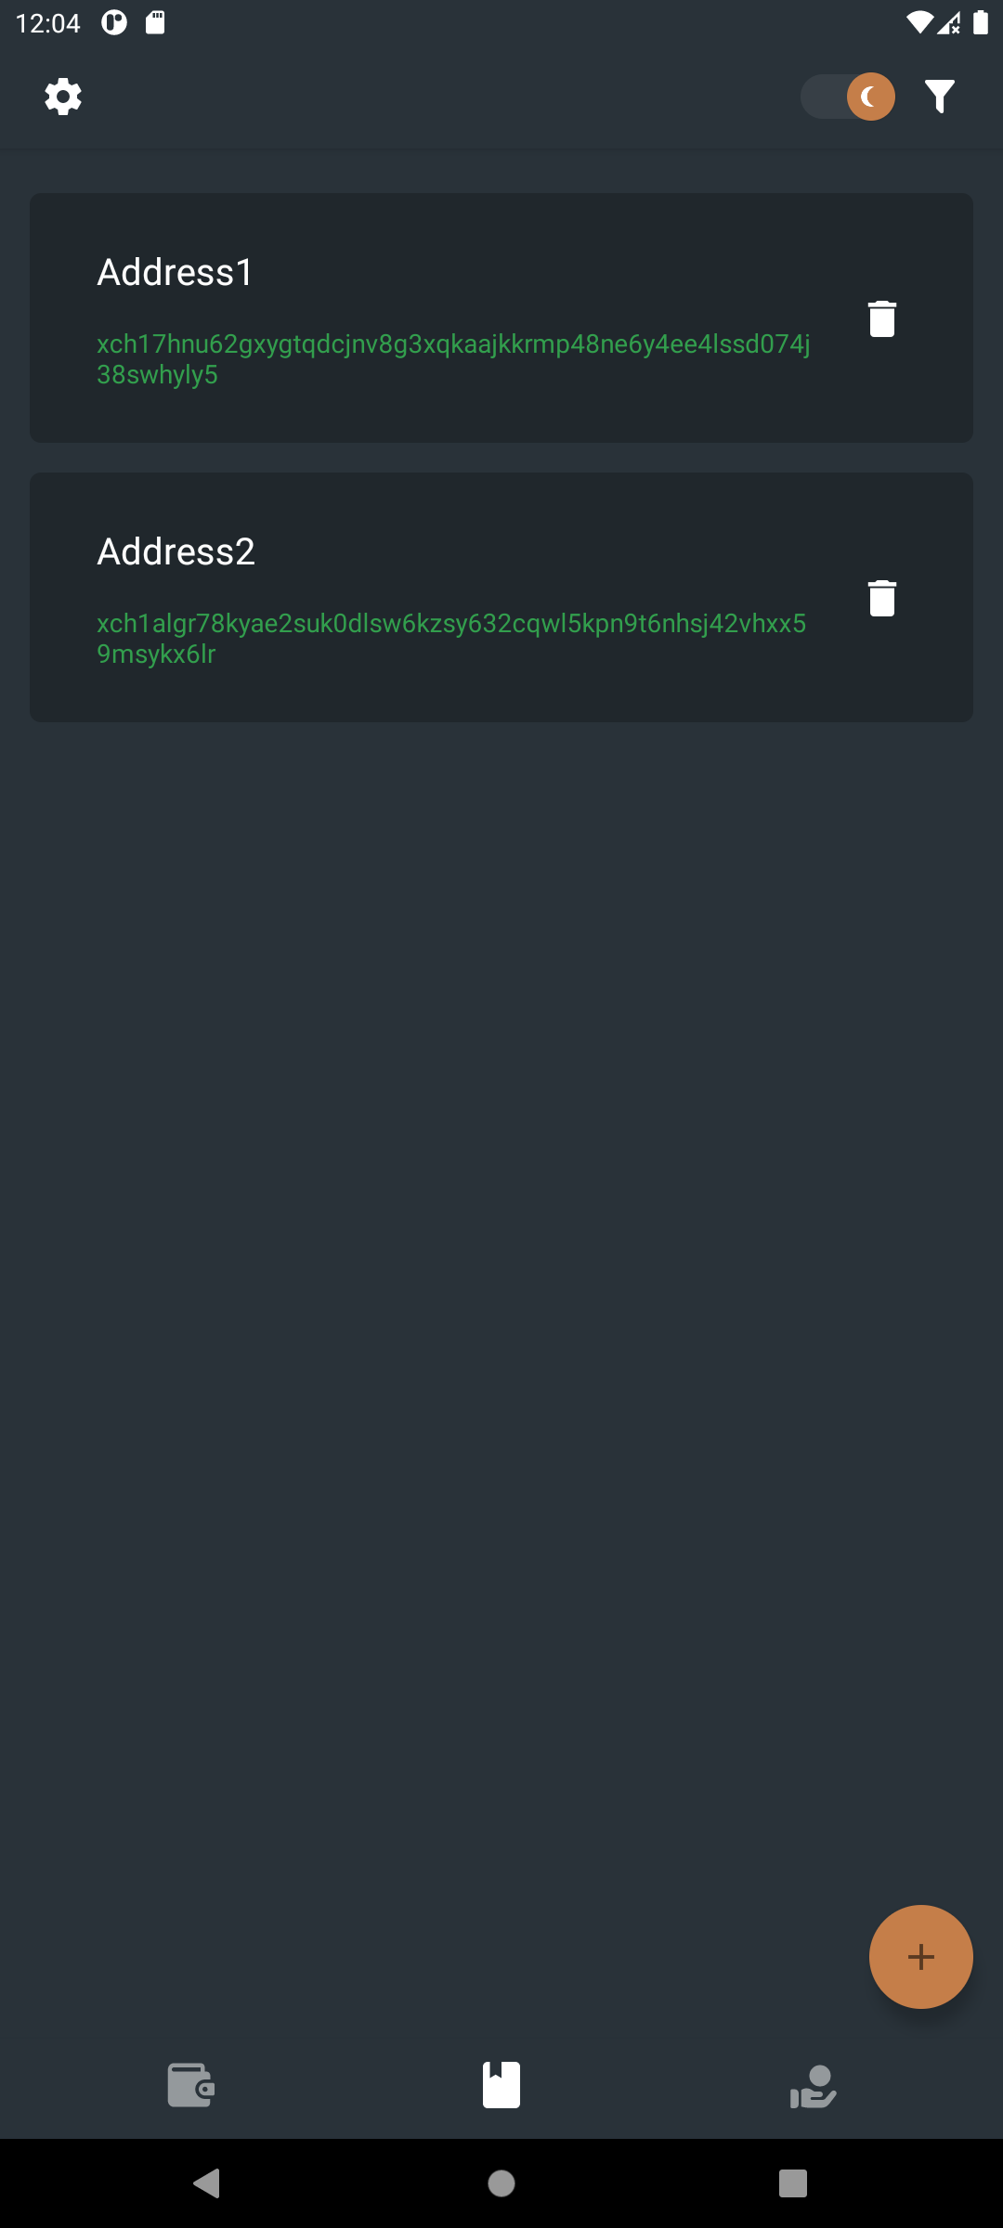
Task: Toggle the dark mode moon switch
Action: [848, 97]
